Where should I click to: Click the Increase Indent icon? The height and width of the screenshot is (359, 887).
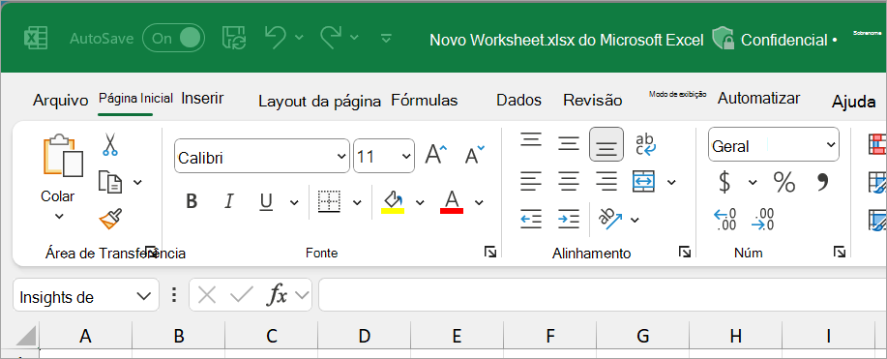[569, 219]
